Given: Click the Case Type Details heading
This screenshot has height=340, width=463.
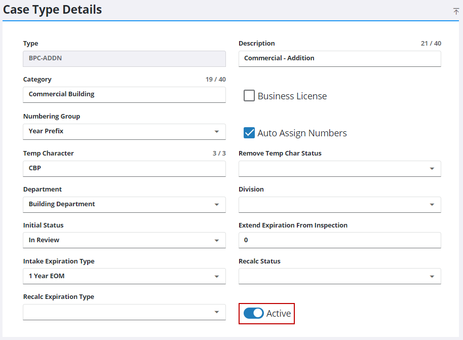Looking at the screenshot, I should click(x=53, y=10).
